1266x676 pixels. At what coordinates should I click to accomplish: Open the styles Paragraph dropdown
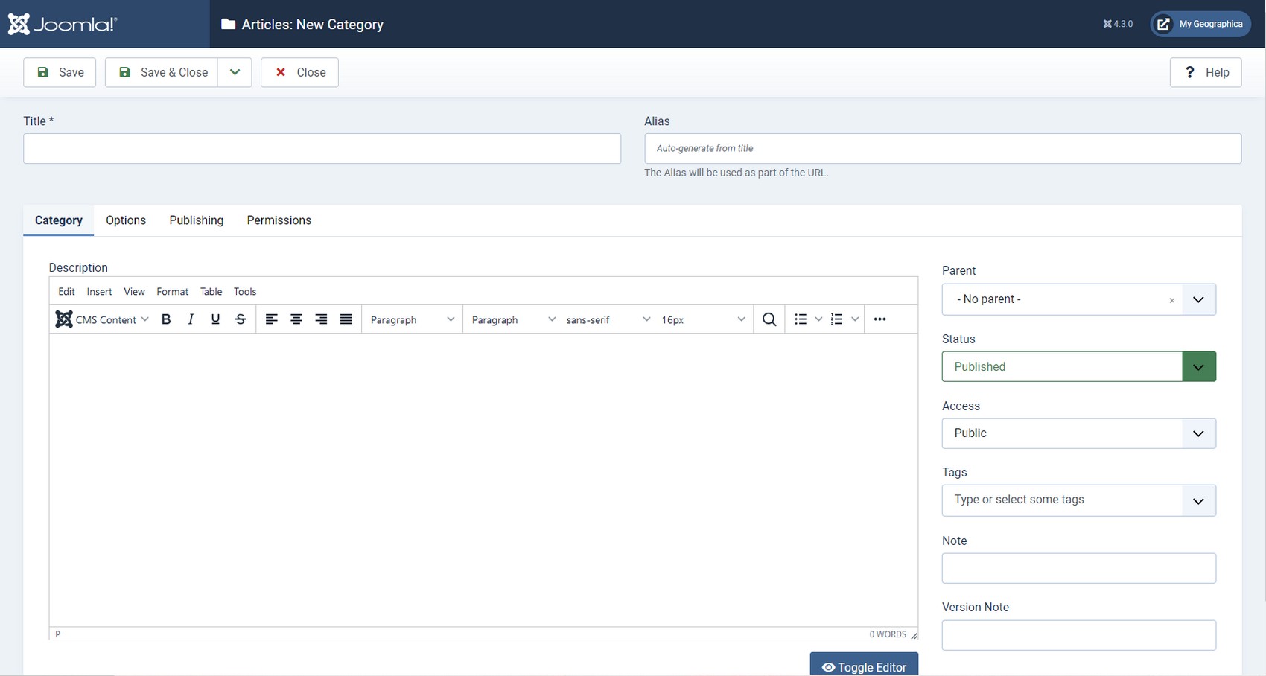pos(513,319)
